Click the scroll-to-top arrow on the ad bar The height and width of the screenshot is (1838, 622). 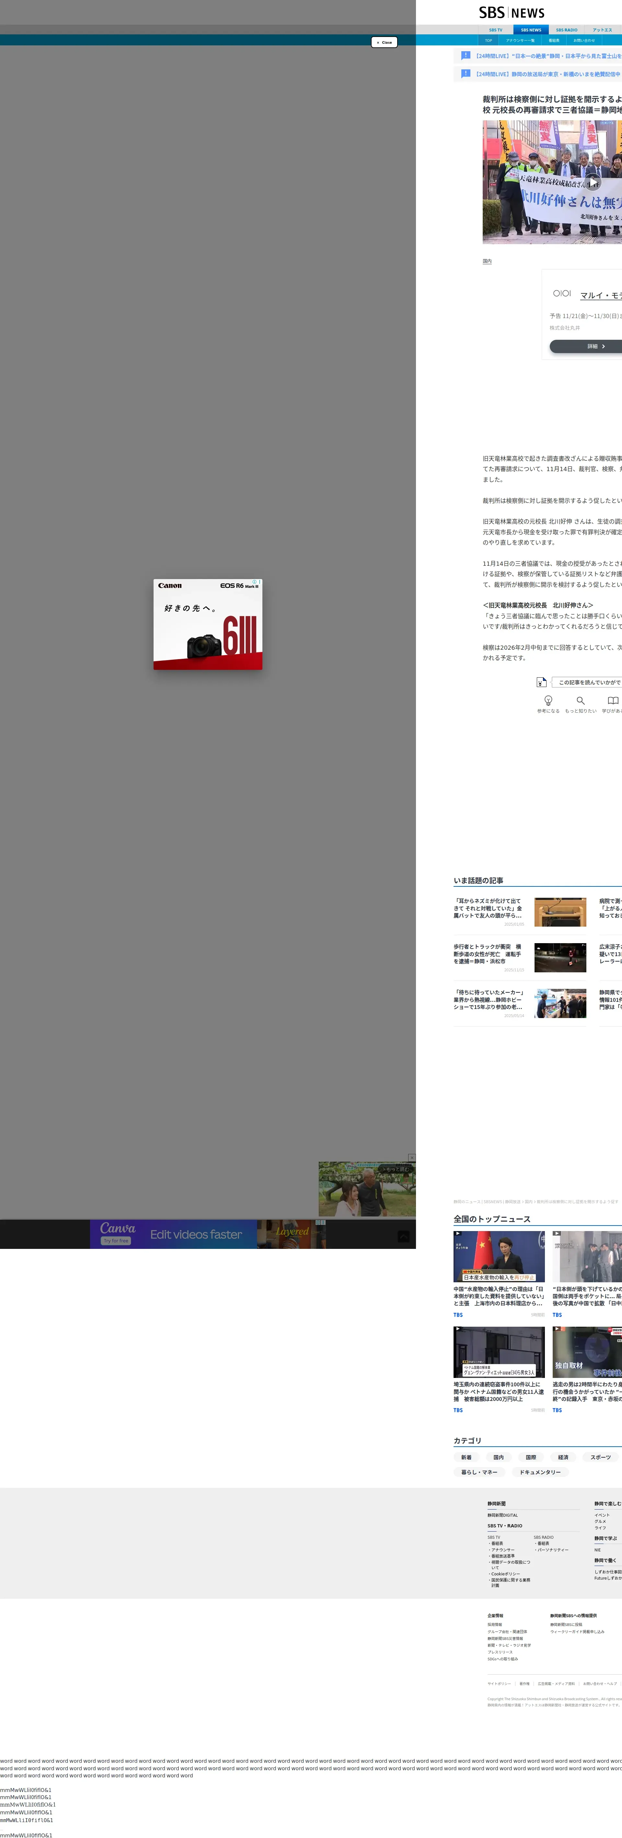pos(404,1237)
